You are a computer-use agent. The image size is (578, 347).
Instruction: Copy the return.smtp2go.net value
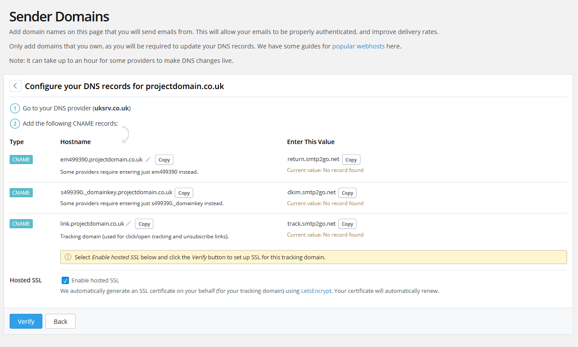pos(351,159)
